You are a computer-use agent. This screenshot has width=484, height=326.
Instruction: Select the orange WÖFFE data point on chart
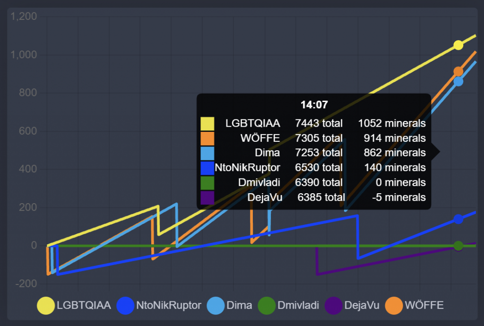[x=458, y=71]
